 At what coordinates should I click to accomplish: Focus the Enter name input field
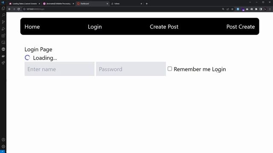click(60, 69)
